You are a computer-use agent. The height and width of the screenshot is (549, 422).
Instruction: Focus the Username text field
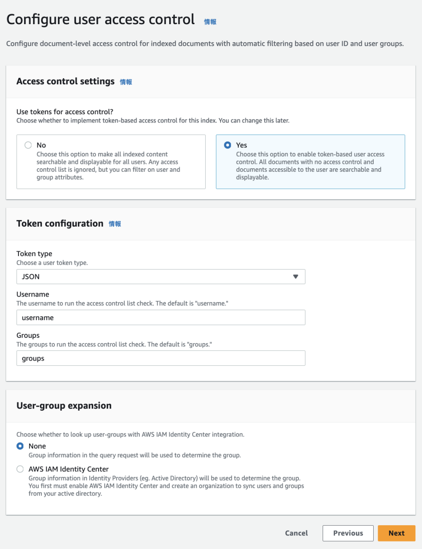coord(160,318)
